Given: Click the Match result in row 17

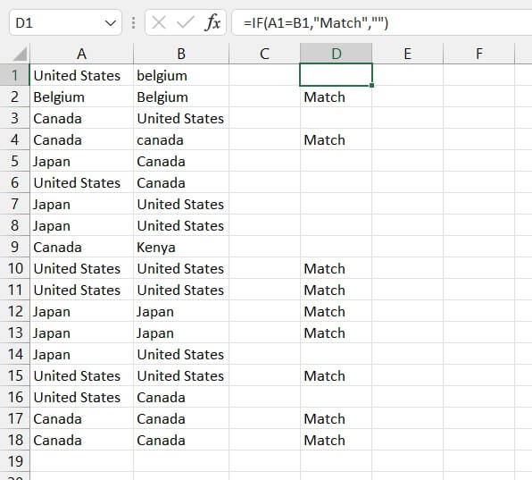Looking at the screenshot, I should click(x=336, y=418).
